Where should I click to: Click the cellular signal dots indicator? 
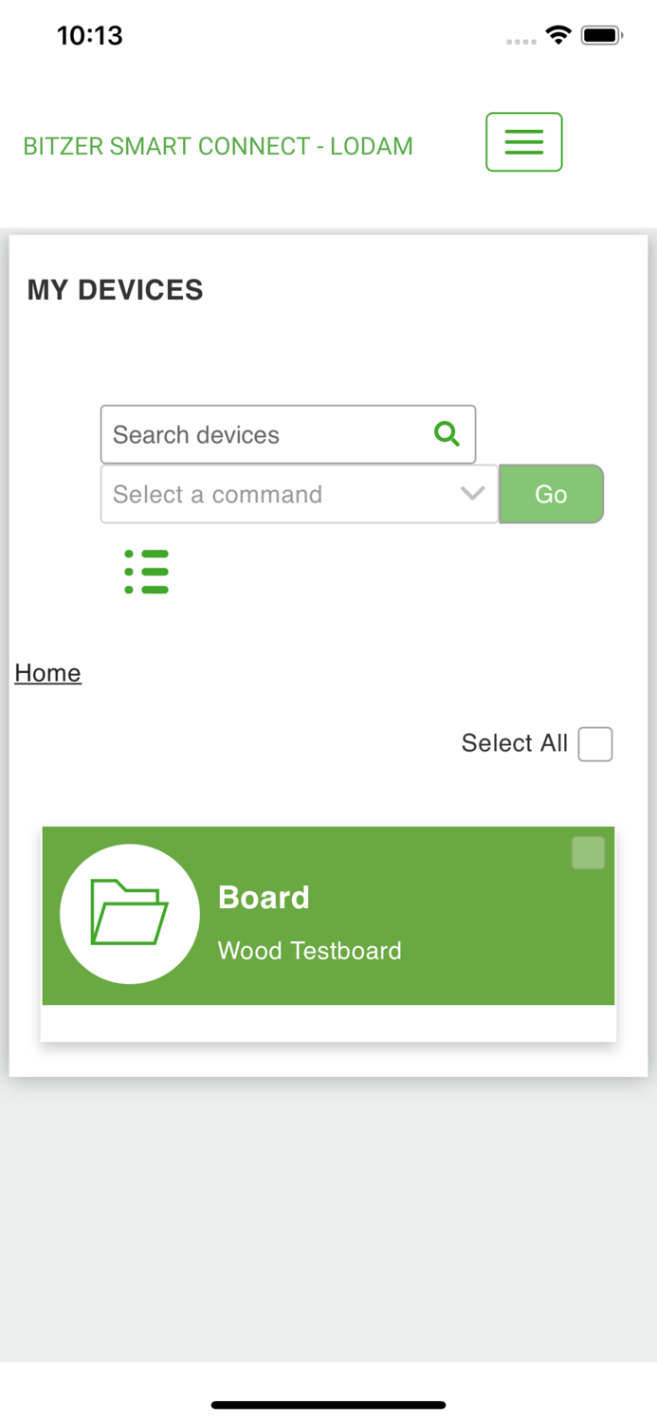(x=522, y=41)
